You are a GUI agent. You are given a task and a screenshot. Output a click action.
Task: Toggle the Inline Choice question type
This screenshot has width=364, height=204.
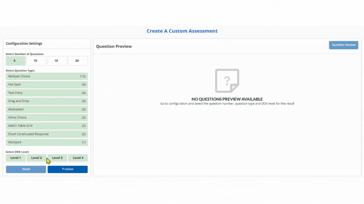pyautogui.click(x=47, y=117)
